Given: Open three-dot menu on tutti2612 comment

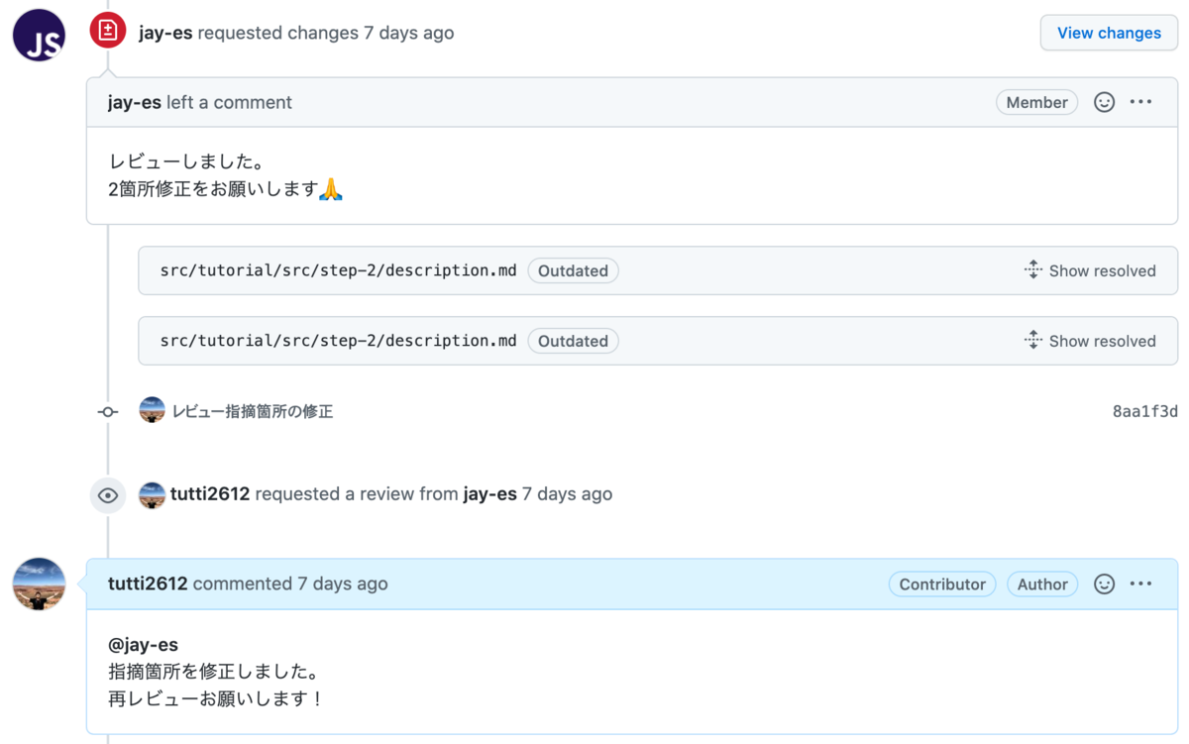Looking at the screenshot, I should pos(1140,584).
